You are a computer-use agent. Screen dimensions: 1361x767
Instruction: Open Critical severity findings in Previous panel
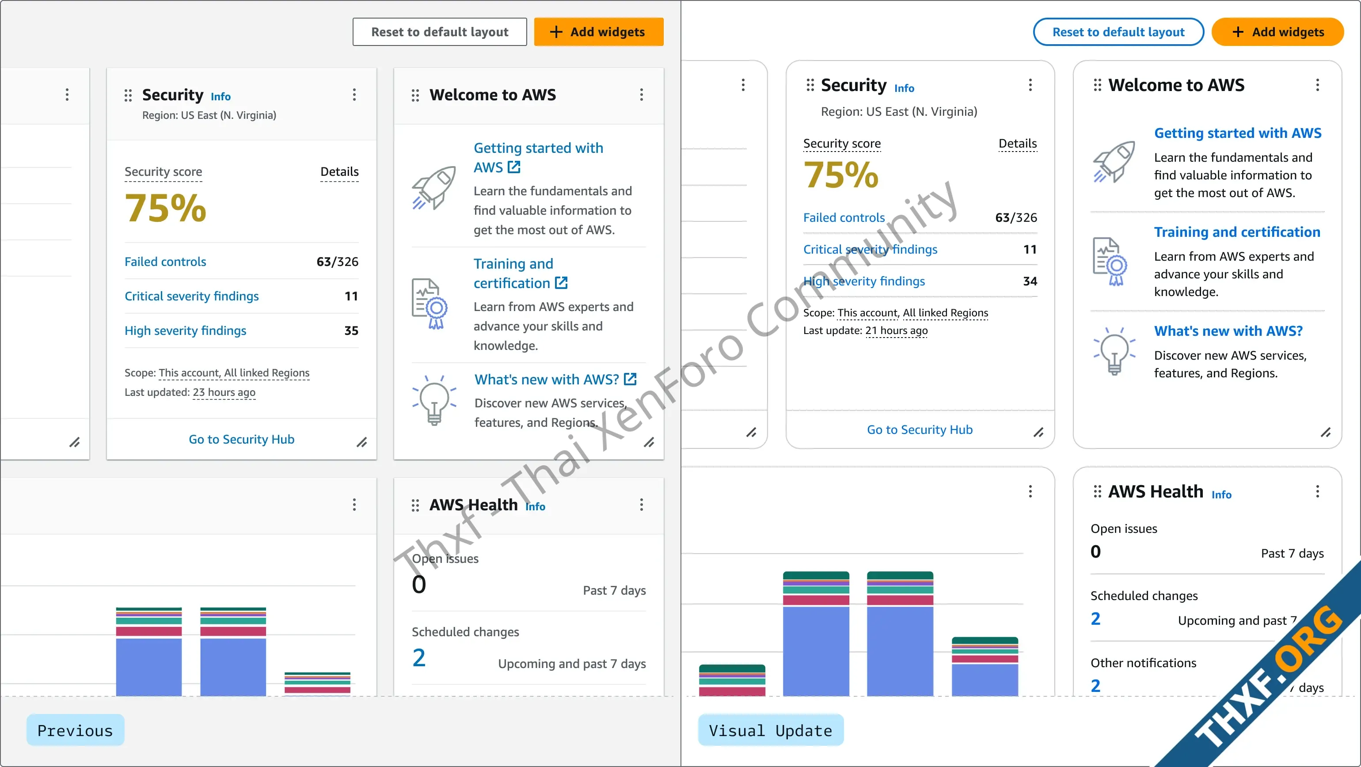pos(192,296)
